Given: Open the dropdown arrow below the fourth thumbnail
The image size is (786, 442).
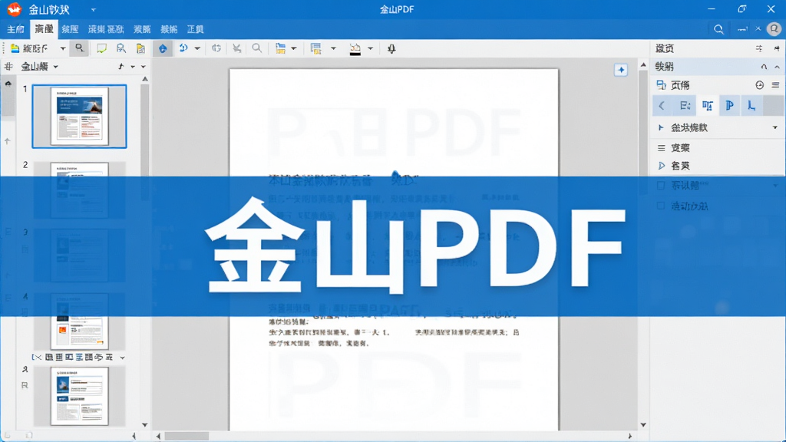Looking at the screenshot, I should click(122, 358).
